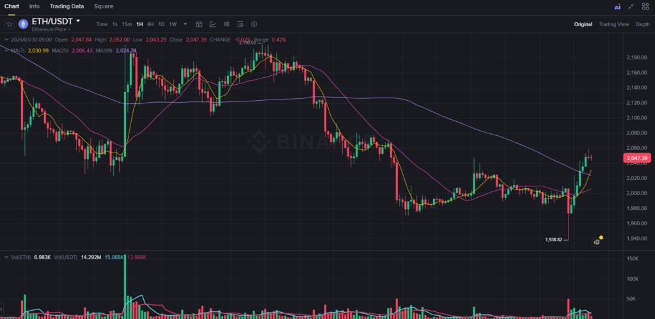Click the collapse chart arrows icon

631,6
